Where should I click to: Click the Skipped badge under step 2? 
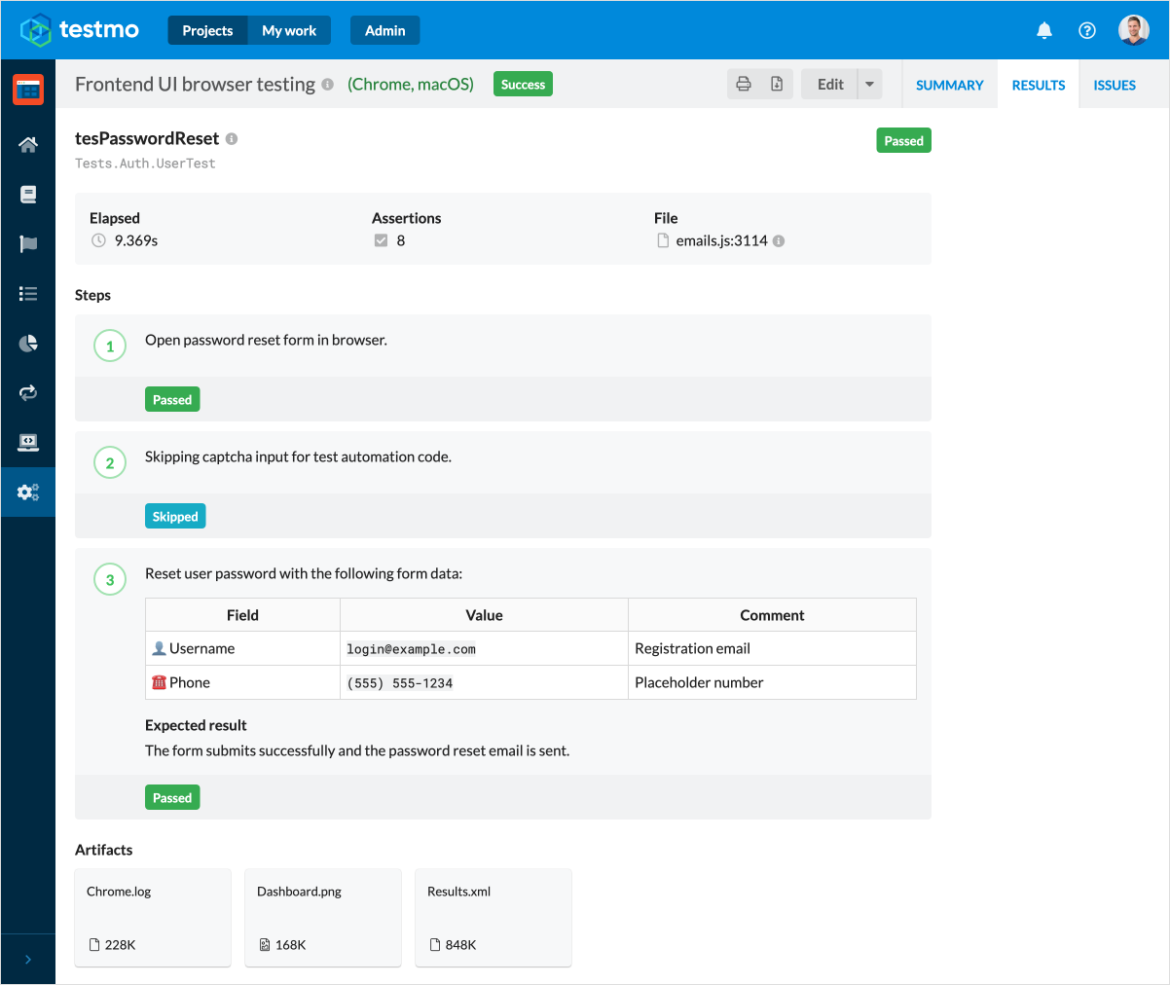click(175, 516)
